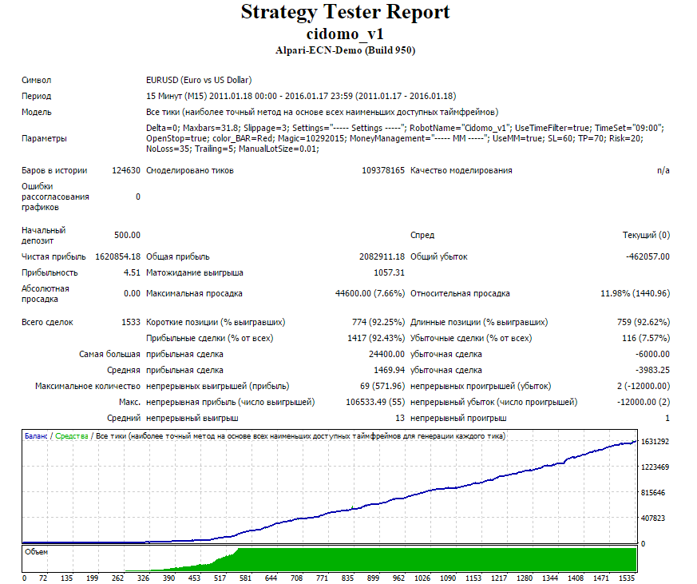
Task: Click largest loss trade '-6000.00'
Action: (x=652, y=354)
